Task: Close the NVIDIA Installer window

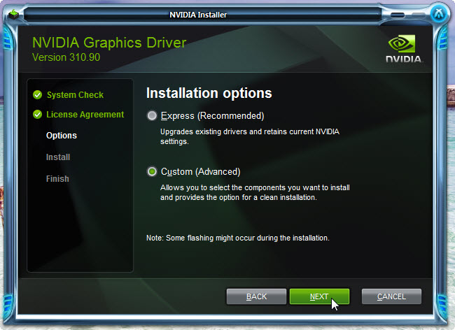Action: point(438,13)
